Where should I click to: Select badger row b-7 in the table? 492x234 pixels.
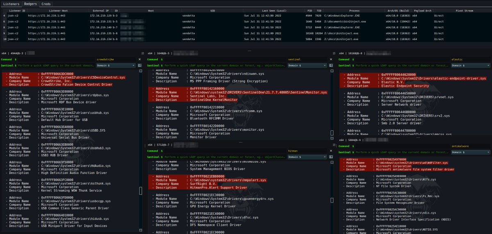(246, 27)
